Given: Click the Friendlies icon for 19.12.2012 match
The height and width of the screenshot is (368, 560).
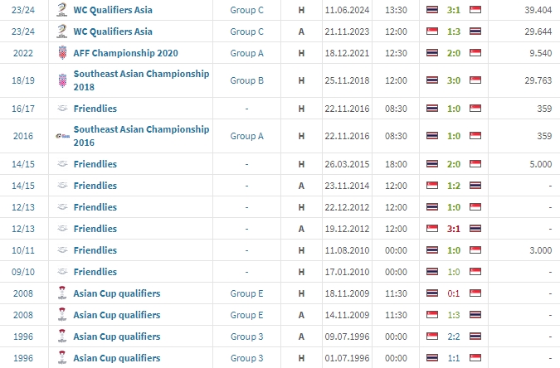Looking at the screenshot, I should (62, 229).
